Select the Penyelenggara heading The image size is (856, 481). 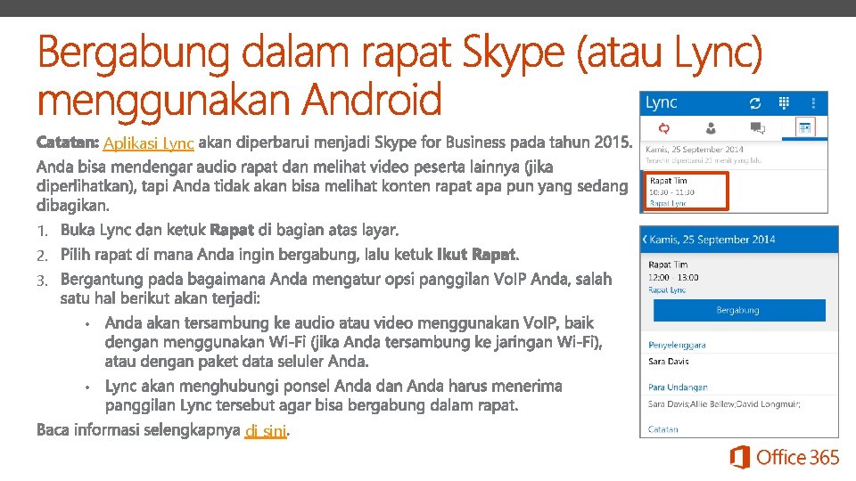(677, 346)
